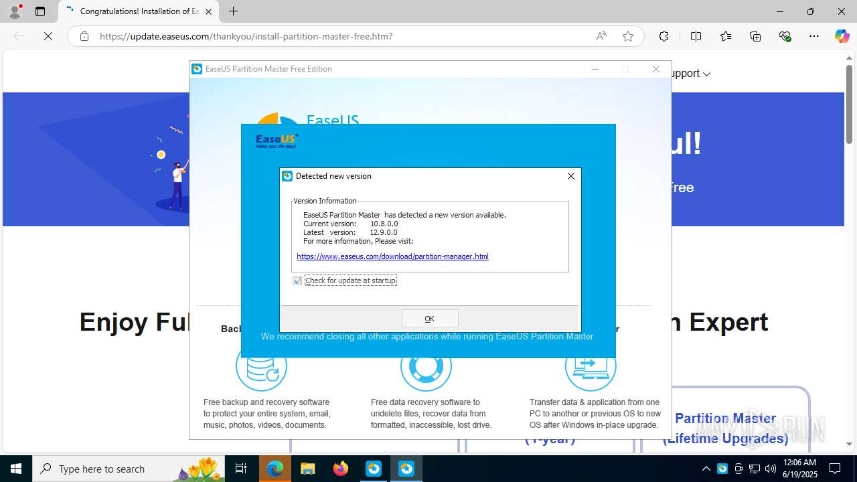Minimize the EaseUS Partition Master Free Edition window
This screenshot has width=857, height=482.
(595, 69)
